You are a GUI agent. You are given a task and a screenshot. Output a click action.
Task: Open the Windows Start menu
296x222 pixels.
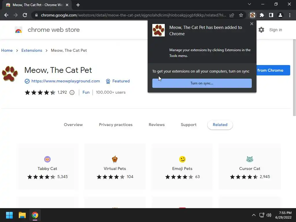[x=9, y=215]
